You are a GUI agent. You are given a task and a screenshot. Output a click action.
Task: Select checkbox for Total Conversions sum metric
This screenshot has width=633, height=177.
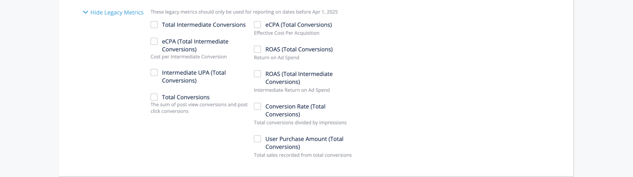(x=154, y=97)
